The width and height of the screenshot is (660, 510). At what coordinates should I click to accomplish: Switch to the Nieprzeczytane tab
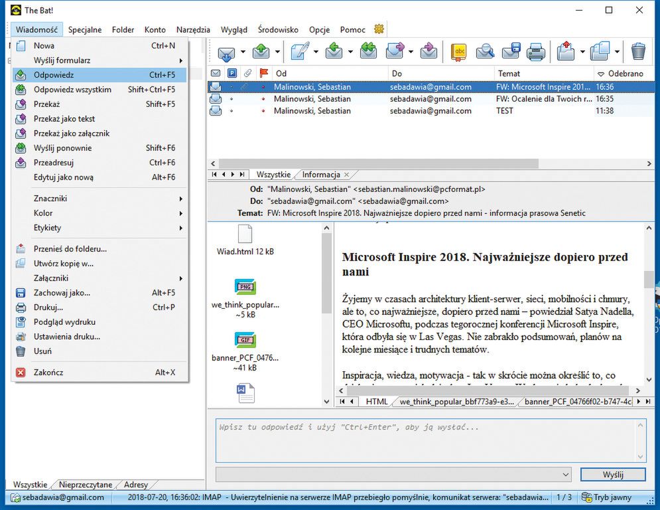pyautogui.click(x=86, y=485)
